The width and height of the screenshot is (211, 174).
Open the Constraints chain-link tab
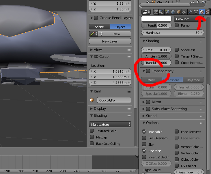pos(184,12)
